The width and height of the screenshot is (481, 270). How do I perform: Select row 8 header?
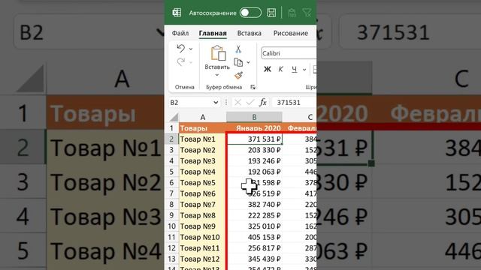(x=171, y=204)
